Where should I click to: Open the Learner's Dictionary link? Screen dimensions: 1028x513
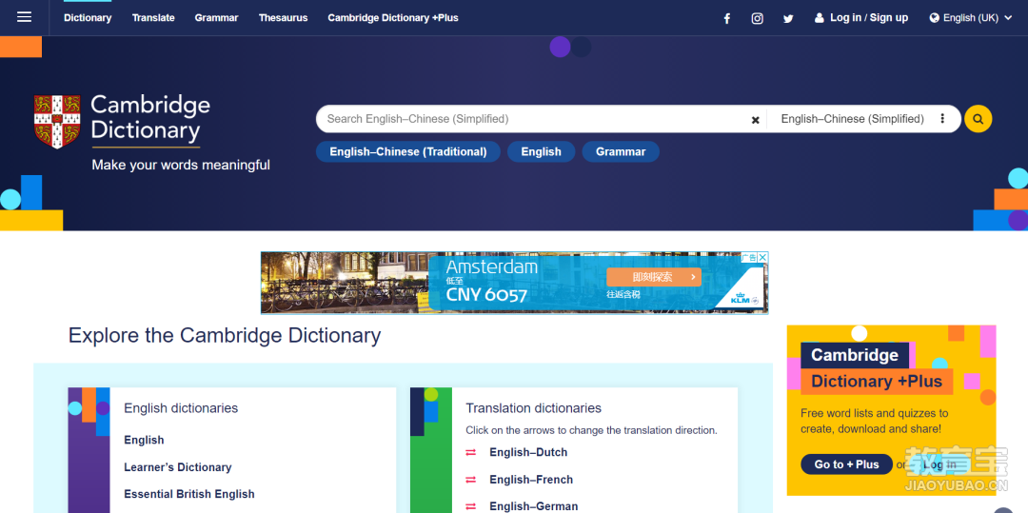pyautogui.click(x=178, y=467)
